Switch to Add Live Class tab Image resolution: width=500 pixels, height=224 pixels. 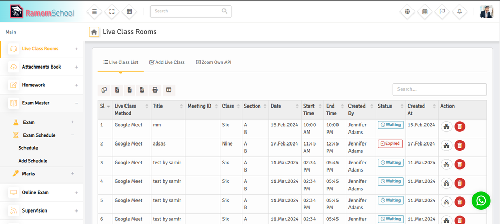coord(167,62)
